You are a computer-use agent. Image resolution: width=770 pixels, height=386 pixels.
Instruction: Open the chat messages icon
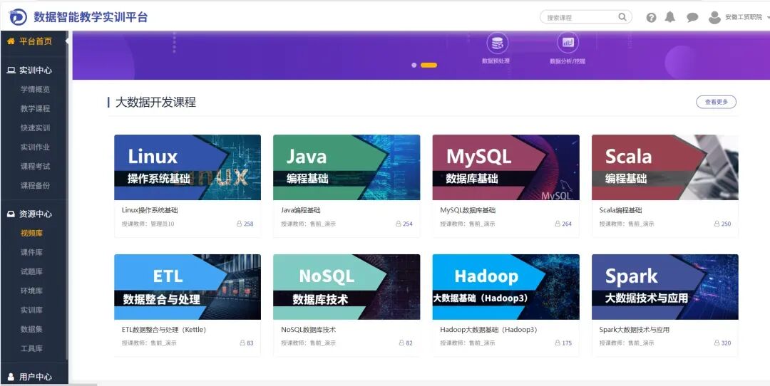[x=692, y=18]
